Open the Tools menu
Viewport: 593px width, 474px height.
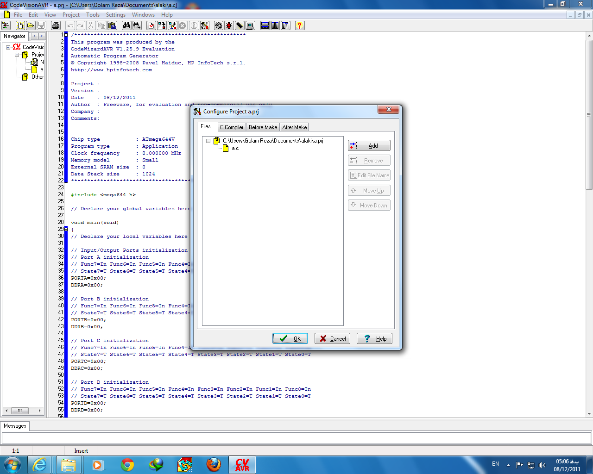tap(93, 15)
